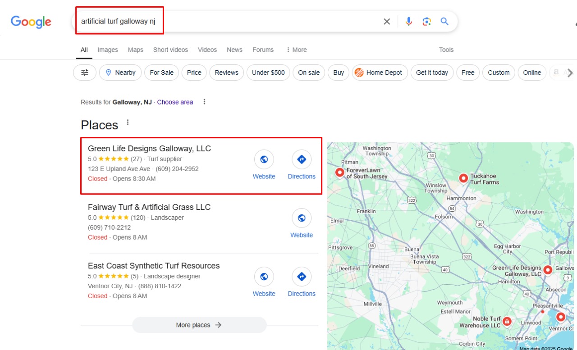
Task: Start voice search with microphone icon
Action: 409,22
